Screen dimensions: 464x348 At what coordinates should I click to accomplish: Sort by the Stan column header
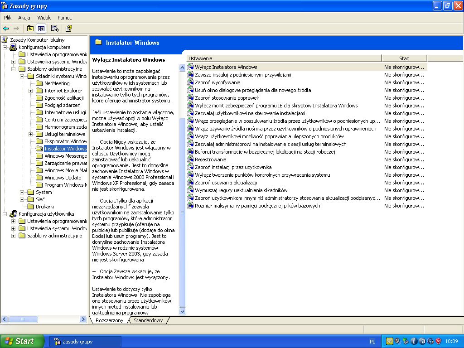[404, 58]
